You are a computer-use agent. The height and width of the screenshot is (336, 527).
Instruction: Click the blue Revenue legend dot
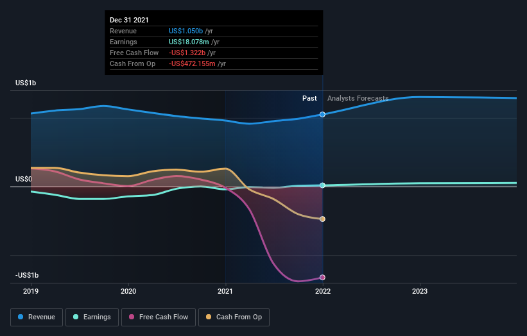[21, 317]
